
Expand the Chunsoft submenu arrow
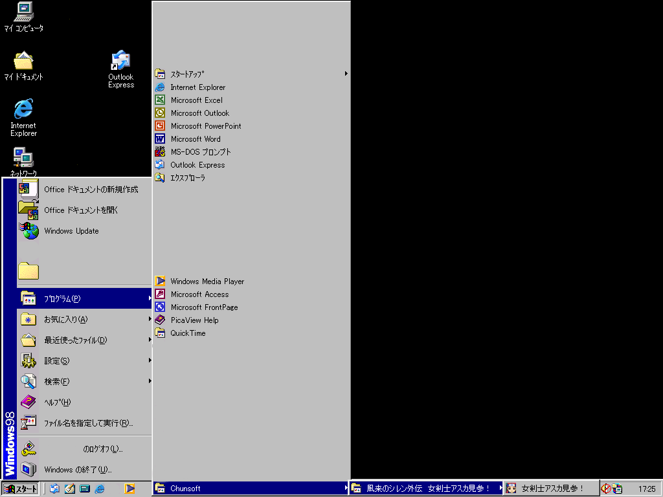pyautogui.click(x=346, y=488)
